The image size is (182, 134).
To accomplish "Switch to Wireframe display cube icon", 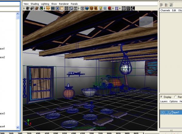I will coord(82,8).
